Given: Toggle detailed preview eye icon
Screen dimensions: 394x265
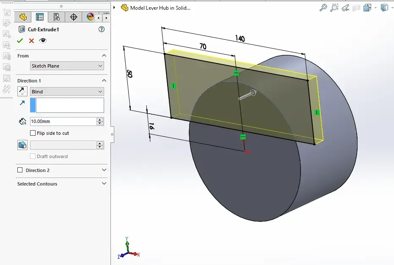Looking at the screenshot, I should pos(43,41).
